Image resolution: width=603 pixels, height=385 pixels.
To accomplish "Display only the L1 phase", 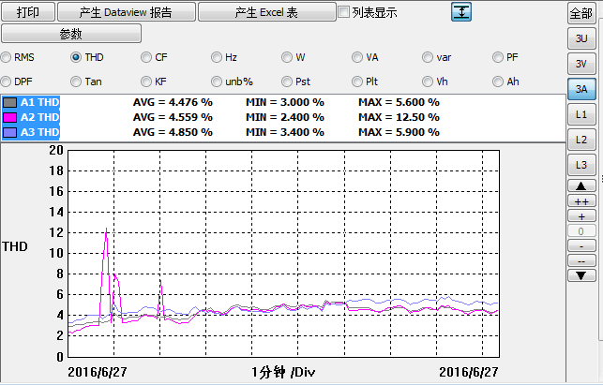I will (581, 114).
